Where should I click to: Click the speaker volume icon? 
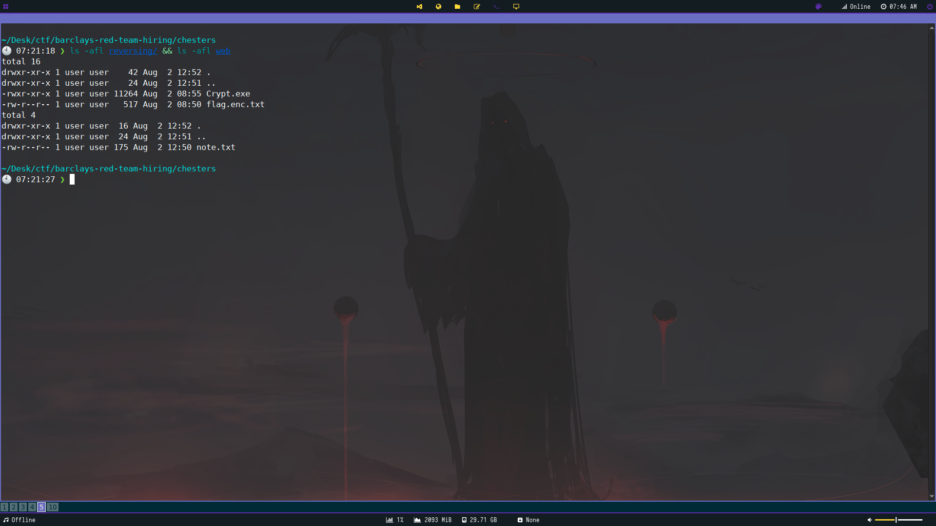[x=869, y=520]
